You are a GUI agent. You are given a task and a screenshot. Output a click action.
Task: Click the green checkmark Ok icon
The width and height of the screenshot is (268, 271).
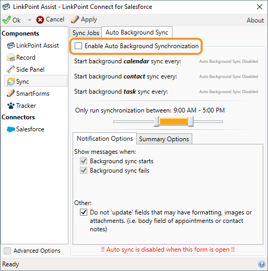click(x=7, y=20)
